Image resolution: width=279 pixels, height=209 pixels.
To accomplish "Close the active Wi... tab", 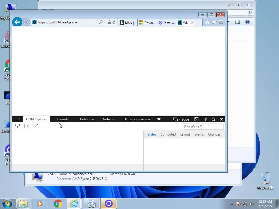I will pyautogui.click(x=192, y=23).
